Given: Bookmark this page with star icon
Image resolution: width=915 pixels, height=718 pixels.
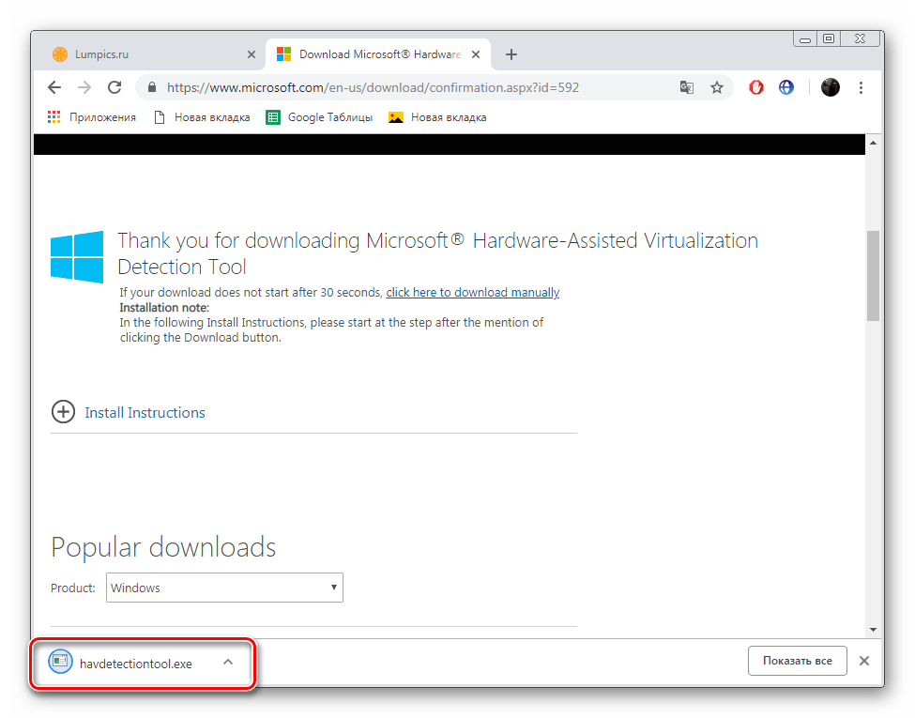Looking at the screenshot, I should tap(717, 87).
